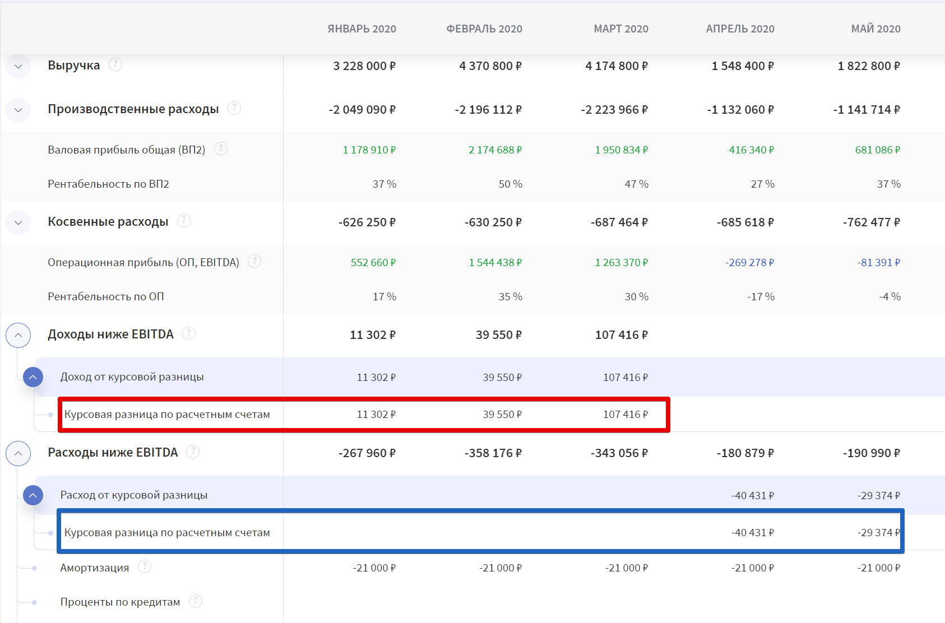This screenshot has height=623, width=945.
Task: Select the ЯНВАРЬ 2020 column header
Action: tap(362, 29)
